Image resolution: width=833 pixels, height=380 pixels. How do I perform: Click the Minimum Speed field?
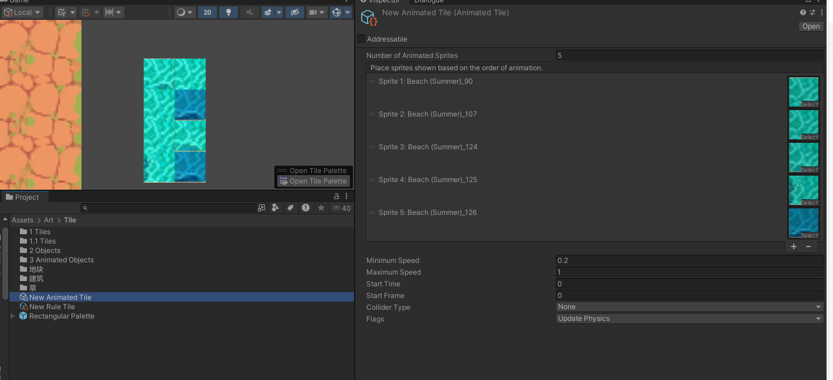coord(690,261)
